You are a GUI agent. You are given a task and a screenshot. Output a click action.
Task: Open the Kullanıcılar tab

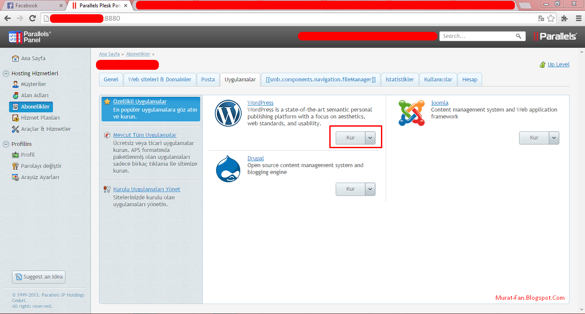tap(438, 80)
